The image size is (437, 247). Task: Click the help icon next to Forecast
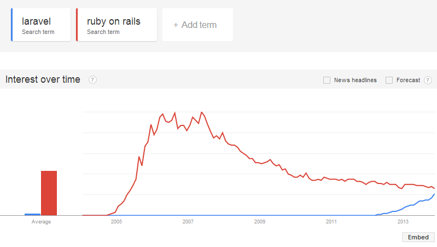[x=428, y=80]
